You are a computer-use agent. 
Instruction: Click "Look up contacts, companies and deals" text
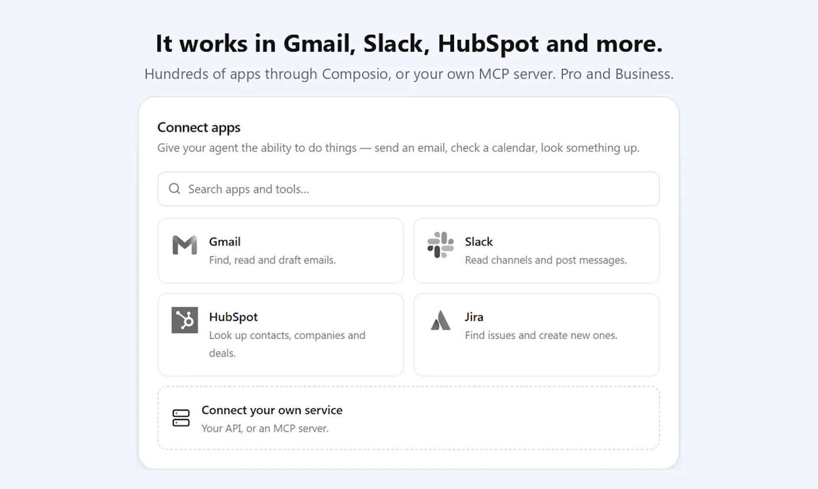(287, 344)
